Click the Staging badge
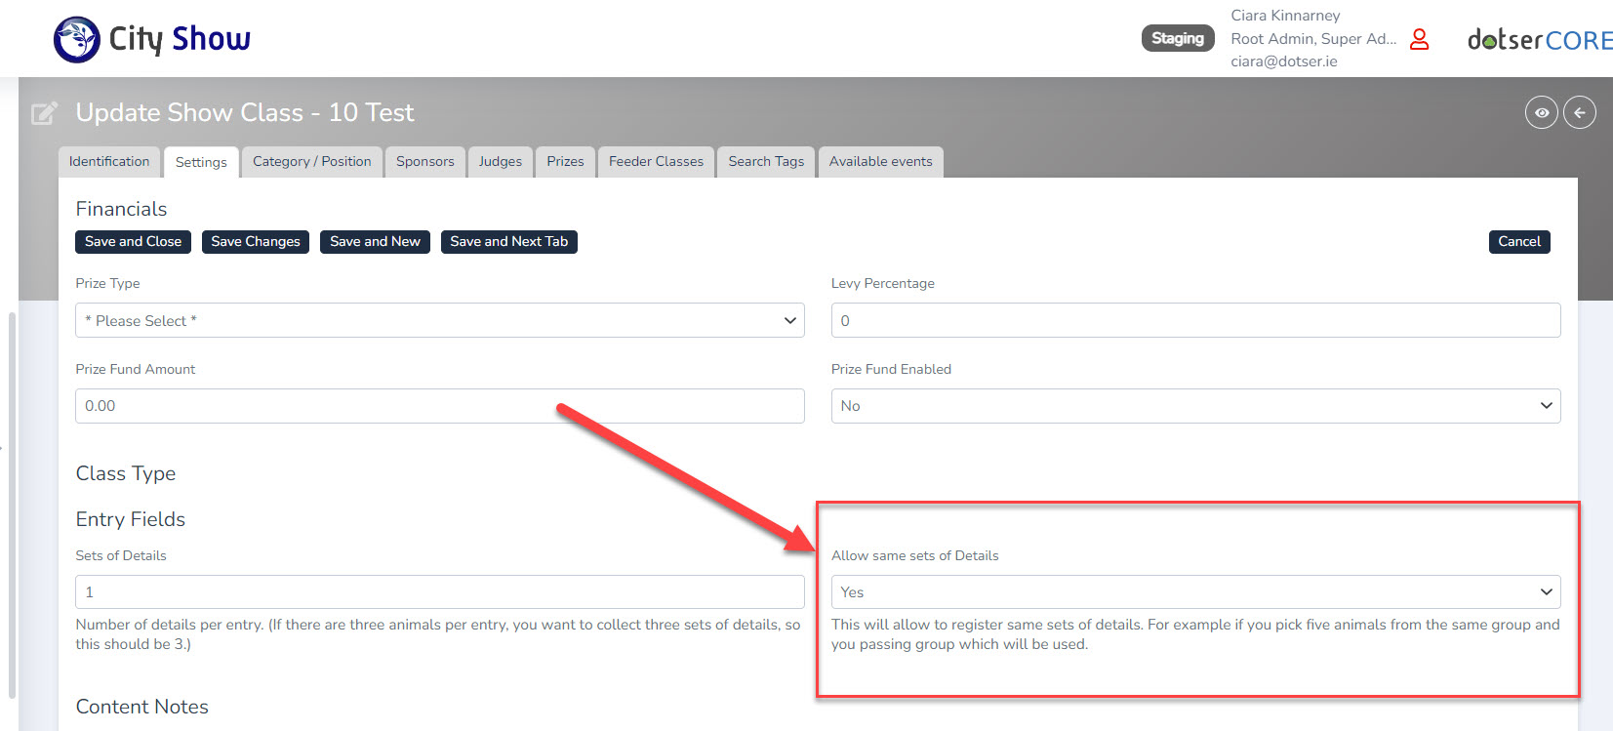This screenshot has height=731, width=1613. (1177, 39)
